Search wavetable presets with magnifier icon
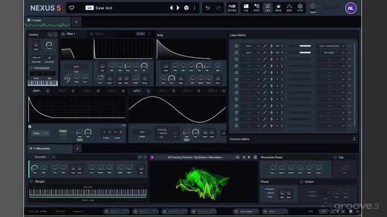 pyautogui.click(x=238, y=157)
